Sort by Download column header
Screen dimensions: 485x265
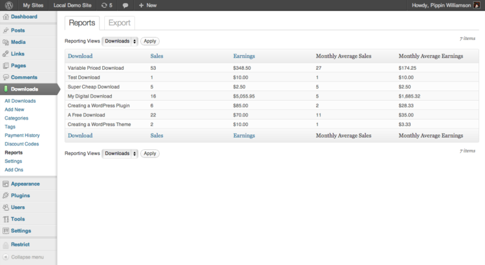[x=80, y=56]
